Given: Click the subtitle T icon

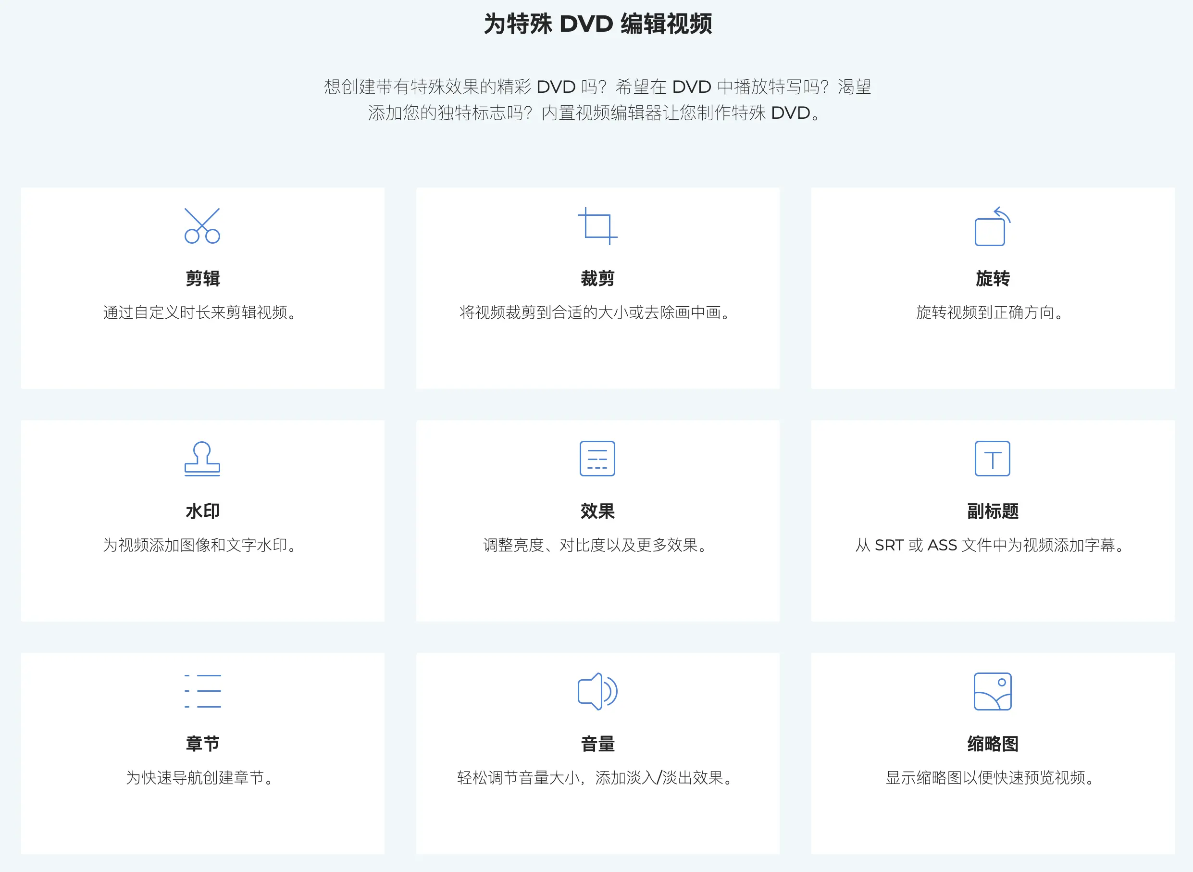Looking at the screenshot, I should pyautogui.click(x=992, y=459).
